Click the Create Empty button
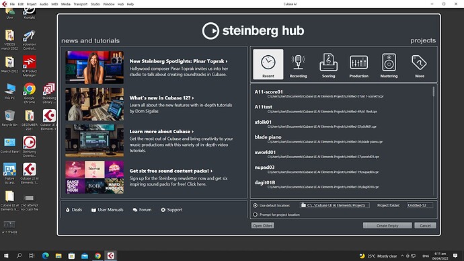The image size is (464, 261). point(387,225)
